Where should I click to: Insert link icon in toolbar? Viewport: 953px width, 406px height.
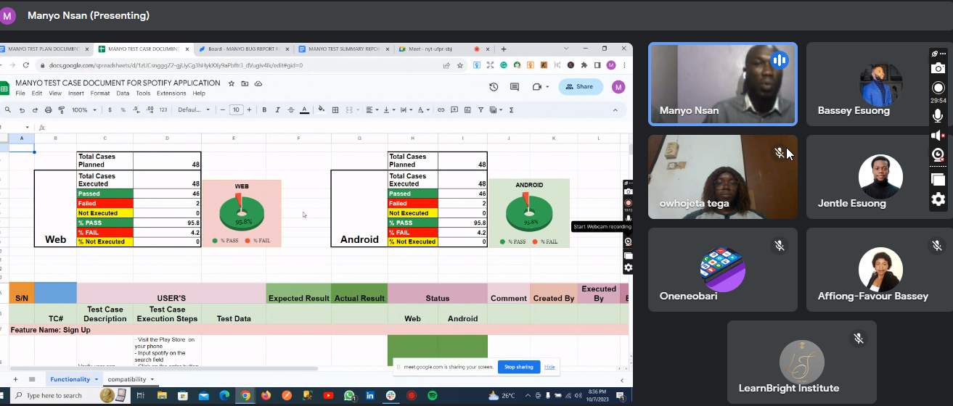pyautogui.click(x=441, y=110)
